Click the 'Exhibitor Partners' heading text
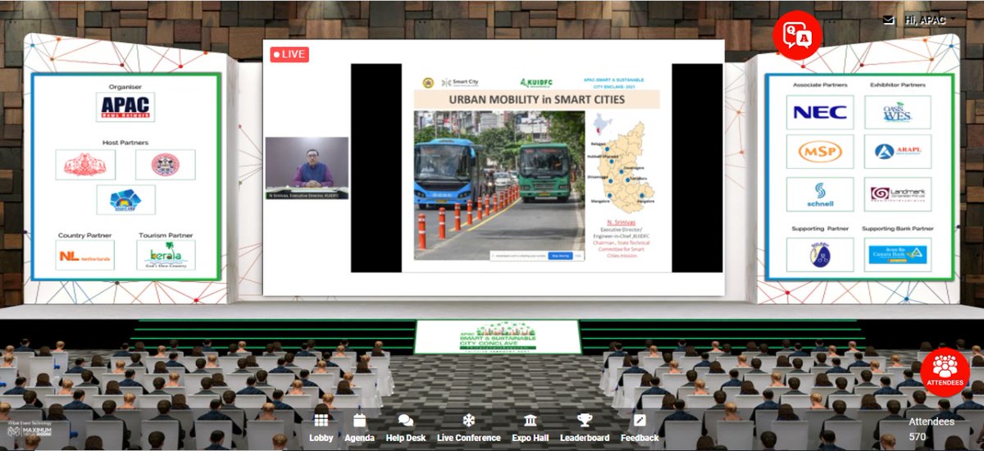984x451 pixels. coord(898,85)
